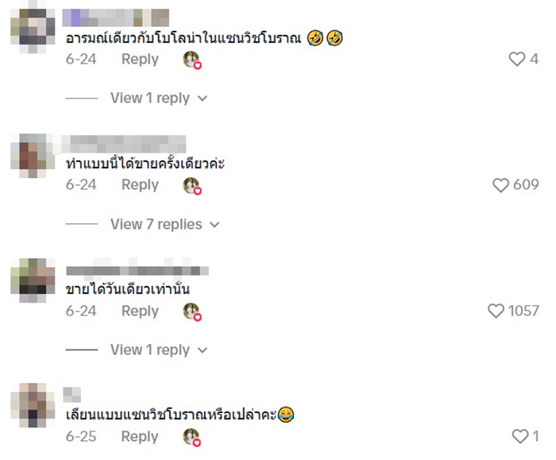Click creator-liked avatar badge on 1057-like comment
Screen dimensions: 556x460
192,311
